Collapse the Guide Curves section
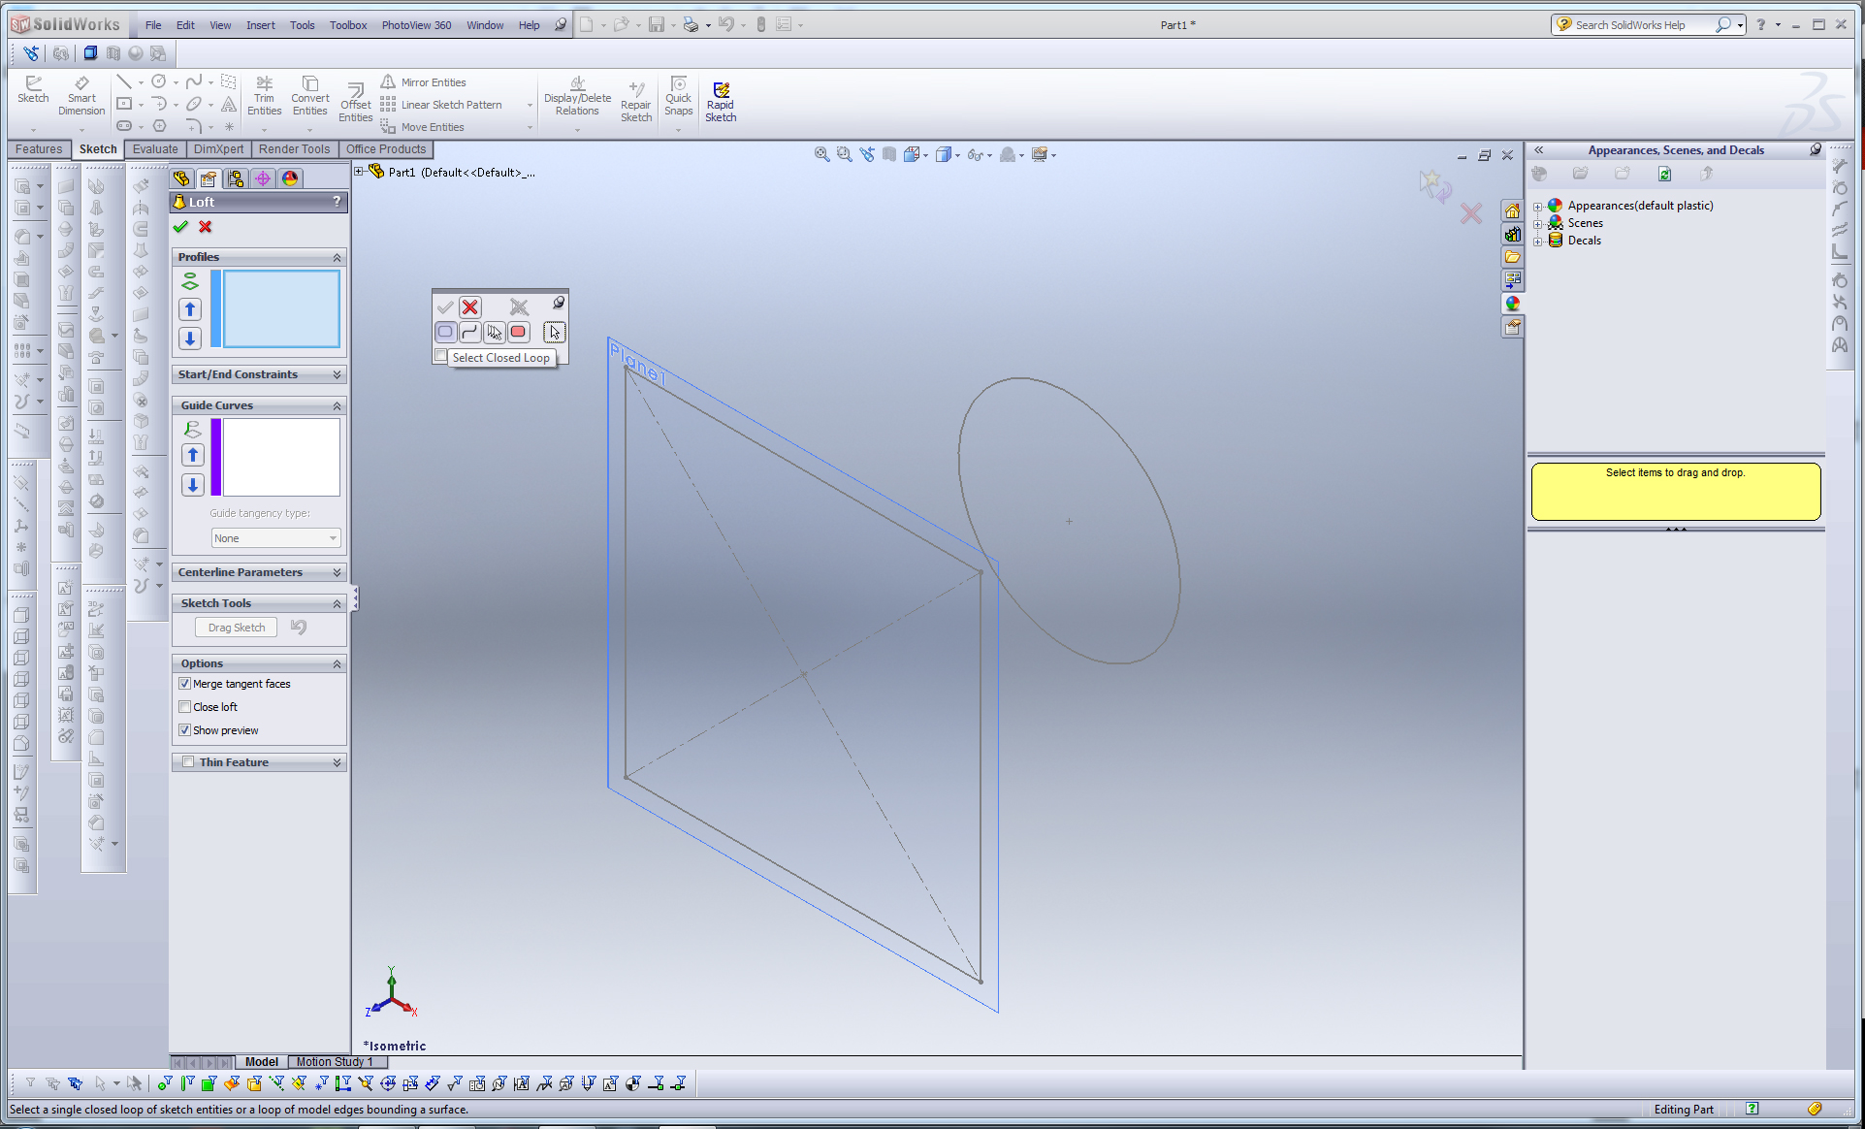 coord(337,405)
